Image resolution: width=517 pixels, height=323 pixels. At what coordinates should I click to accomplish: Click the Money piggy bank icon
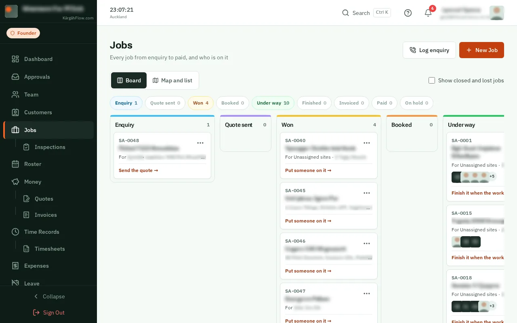tap(15, 182)
